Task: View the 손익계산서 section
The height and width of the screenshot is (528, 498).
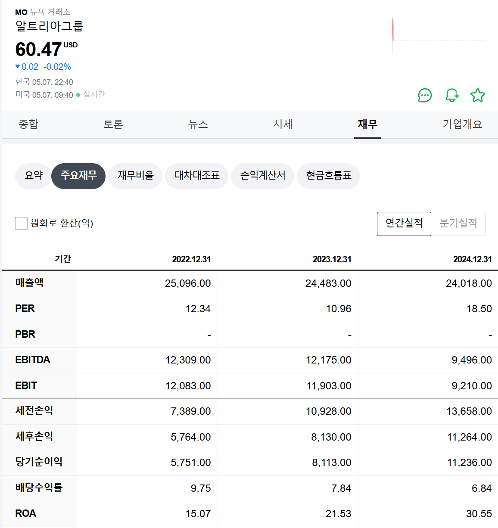Action: pos(263,176)
